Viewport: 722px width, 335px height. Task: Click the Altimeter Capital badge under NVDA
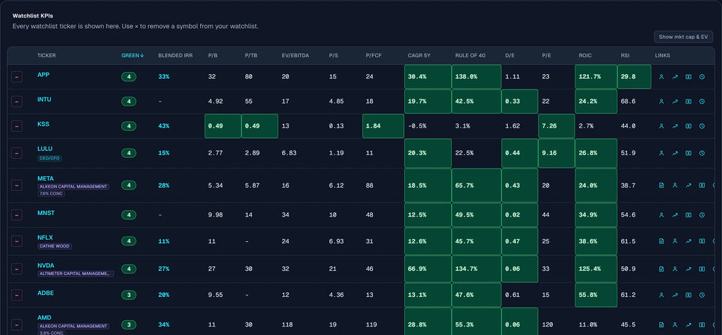75,274
